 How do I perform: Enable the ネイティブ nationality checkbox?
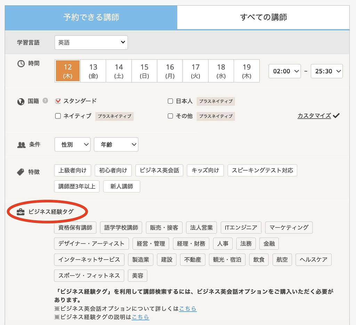[x=58, y=116]
